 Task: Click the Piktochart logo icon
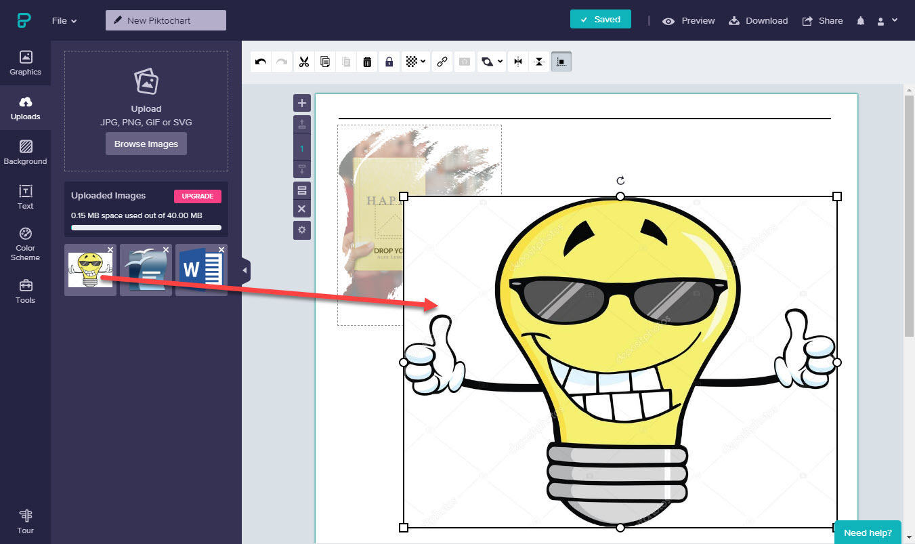[x=24, y=20]
